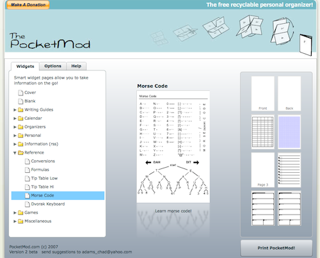Viewport: 320px width, 258px height.
Task: Select the Dvorak Keyboard label
Action: click(x=48, y=204)
